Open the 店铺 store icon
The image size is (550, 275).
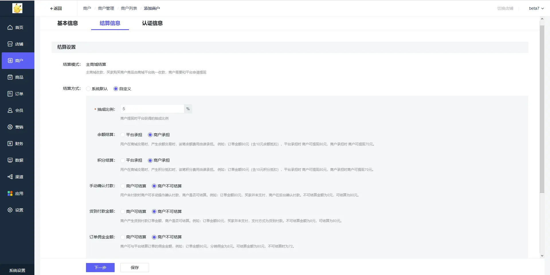tap(10, 44)
